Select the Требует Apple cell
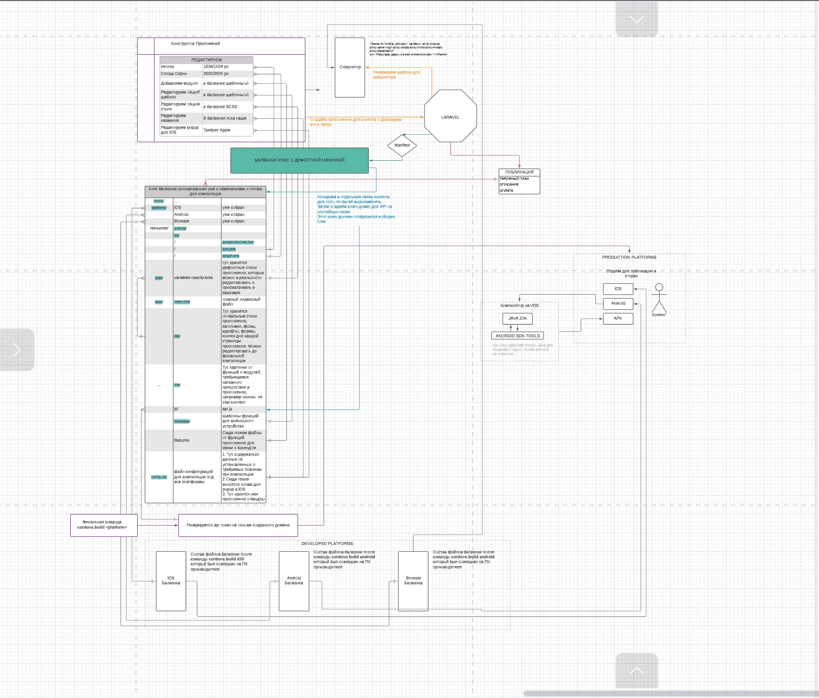819x698 pixels. (227, 130)
